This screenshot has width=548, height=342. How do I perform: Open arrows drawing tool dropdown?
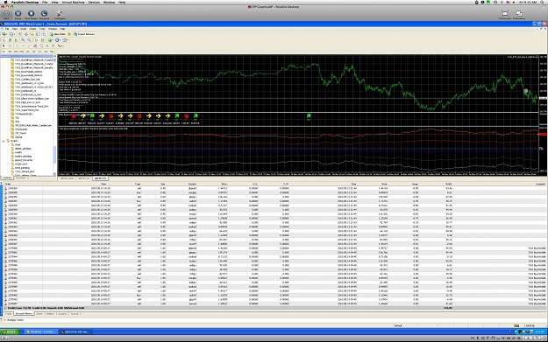point(60,46)
